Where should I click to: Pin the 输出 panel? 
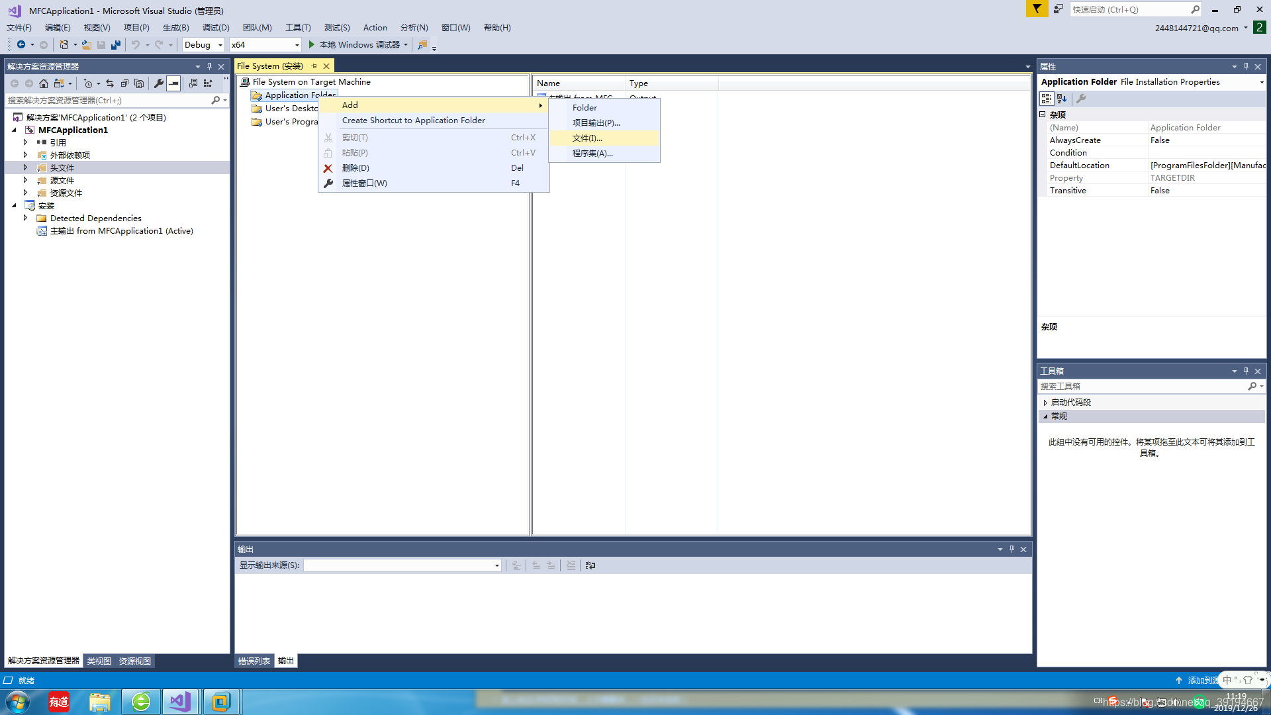coord(1012,549)
